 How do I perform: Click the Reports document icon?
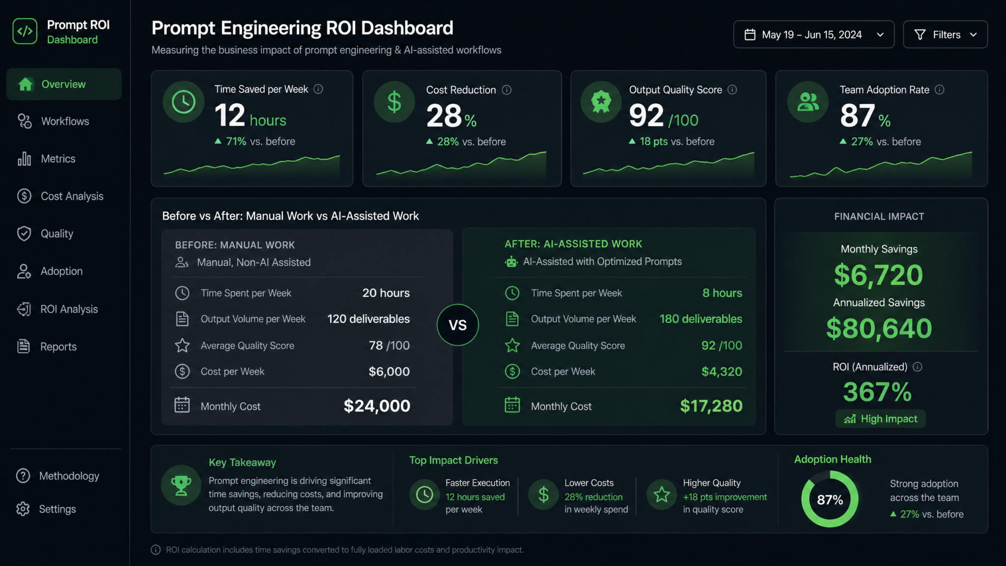pyautogui.click(x=24, y=346)
